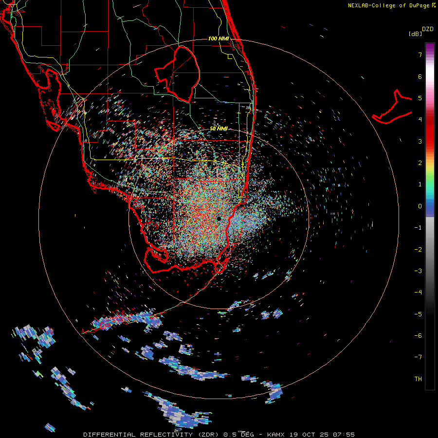The width and height of the screenshot is (438, 438).
Task: Click the -5 dB scale tick label
Action: (x=418, y=314)
